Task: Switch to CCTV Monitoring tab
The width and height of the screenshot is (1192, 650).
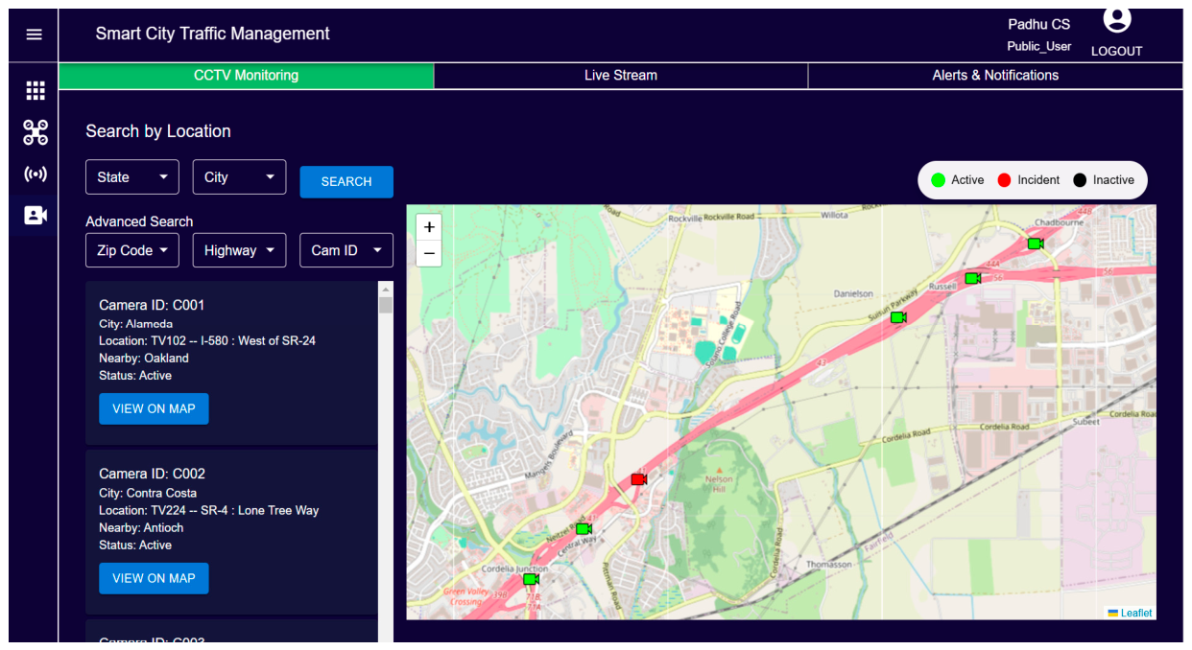Action: pyautogui.click(x=246, y=76)
